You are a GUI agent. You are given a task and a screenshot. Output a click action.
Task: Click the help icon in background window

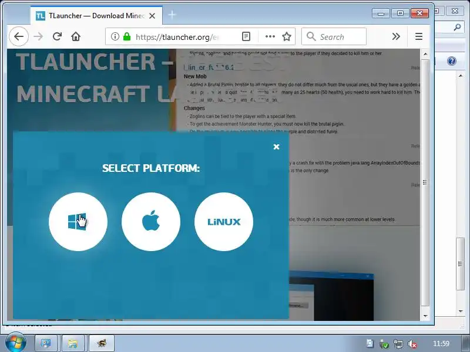click(451, 61)
